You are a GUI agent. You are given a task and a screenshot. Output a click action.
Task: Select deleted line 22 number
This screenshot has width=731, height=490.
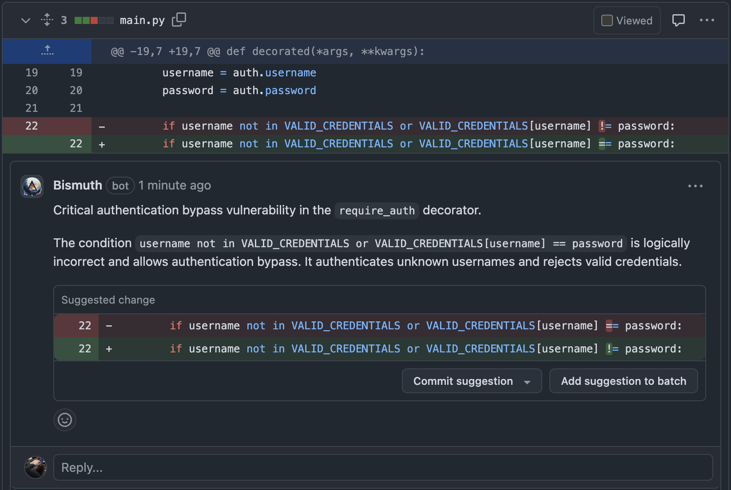32,126
